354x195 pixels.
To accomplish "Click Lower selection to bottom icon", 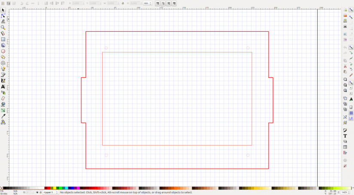I will pyautogui.click(x=46, y=3).
